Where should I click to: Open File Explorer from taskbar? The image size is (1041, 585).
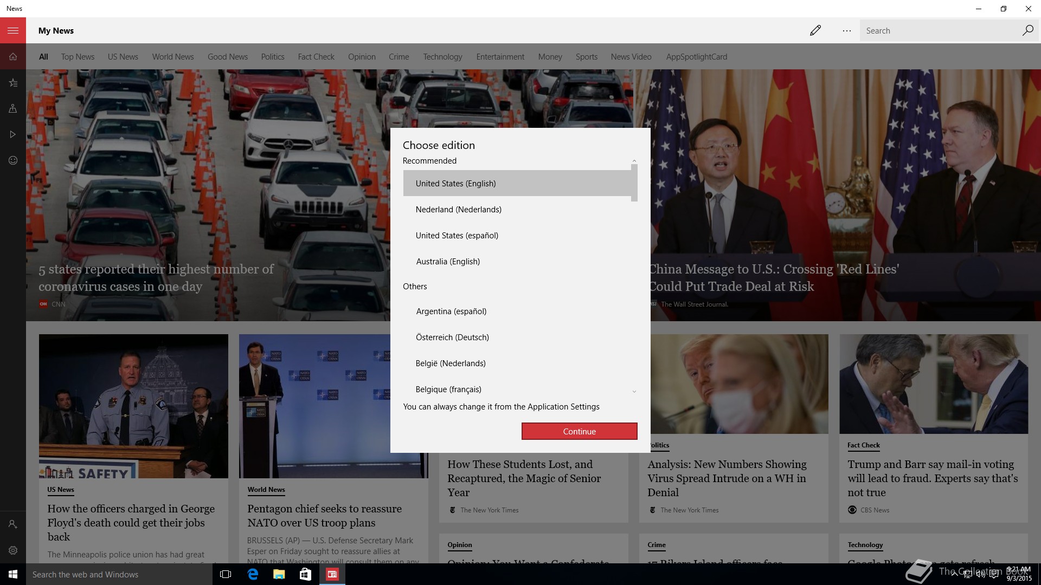(279, 574)
